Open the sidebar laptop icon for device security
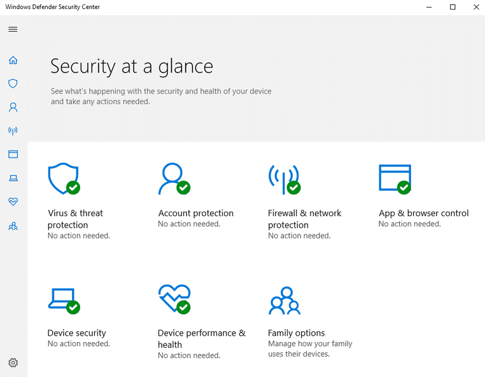 pos(13,178)
